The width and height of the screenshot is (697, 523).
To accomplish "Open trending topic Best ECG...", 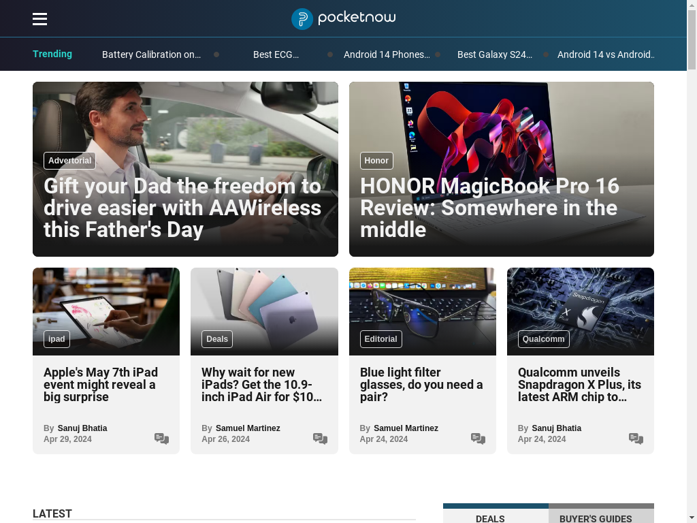I will pyautogui.click(x=276, y=54).
